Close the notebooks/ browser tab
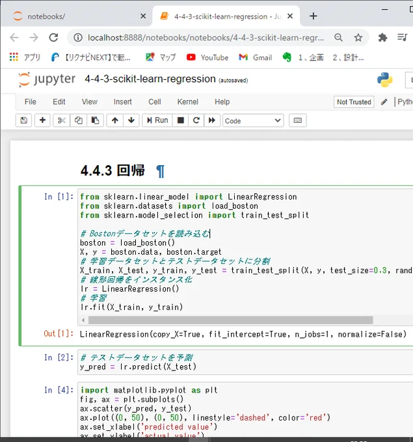The image size is (413, 442). (x=143, y=16)
